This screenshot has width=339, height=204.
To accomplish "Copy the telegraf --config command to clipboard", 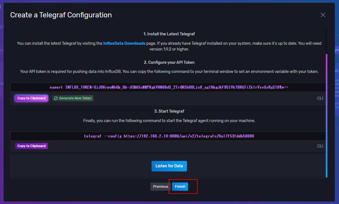I will coord(31,146).
